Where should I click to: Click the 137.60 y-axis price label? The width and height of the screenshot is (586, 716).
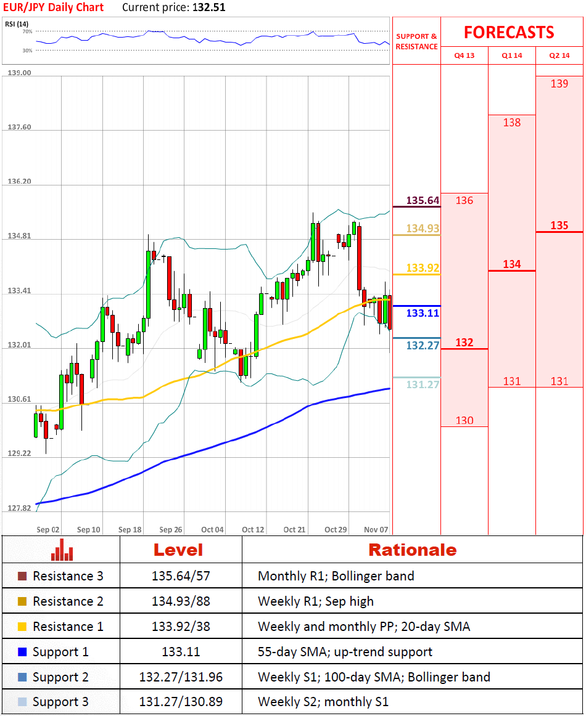[x=19, y=127]
